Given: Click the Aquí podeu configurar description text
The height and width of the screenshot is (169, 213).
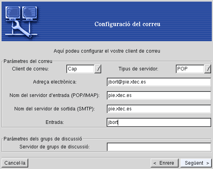Looking at the screenshot, I should click(107, 51).
